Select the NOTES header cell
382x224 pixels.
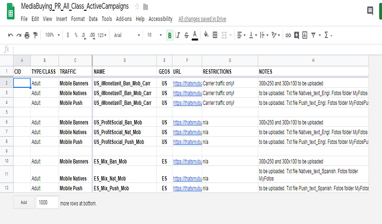(x=313, y=72)
